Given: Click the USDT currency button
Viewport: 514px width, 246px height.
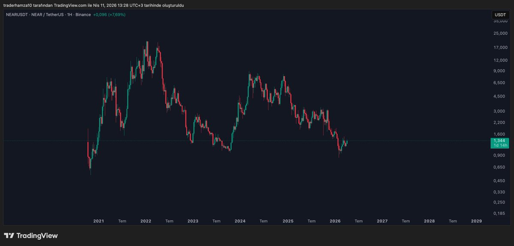Looking at the screenshot, I should pyautogui.click(x=500, y=15).
